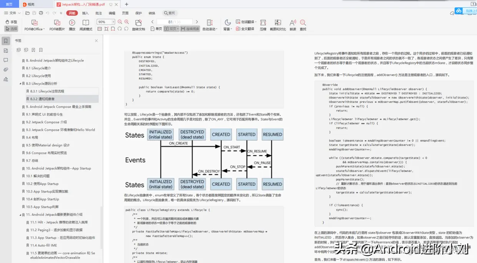Jump to bookmark 8.3.2 通知观察者
Image resolution: width=477 pixels, height=263 pixels.
click(43, 99)
